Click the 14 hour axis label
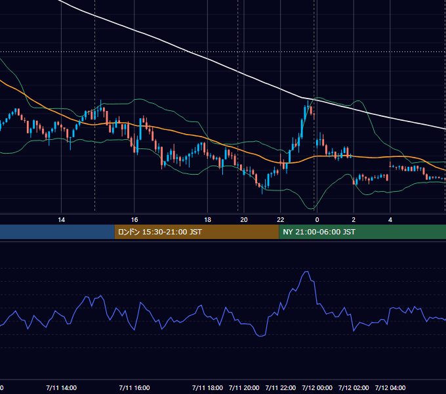This screenshot has width=446, height=394. click(62, 220)
